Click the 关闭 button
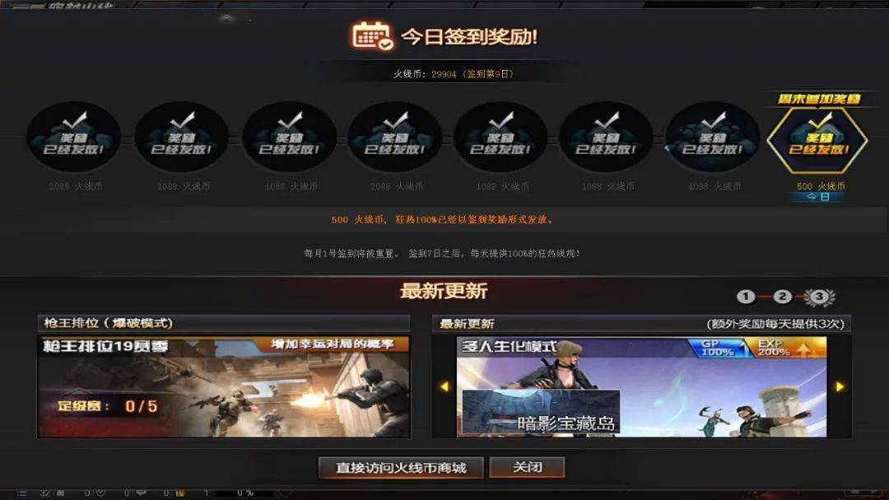Screen dimensions: 889x500 pos(528,467)
